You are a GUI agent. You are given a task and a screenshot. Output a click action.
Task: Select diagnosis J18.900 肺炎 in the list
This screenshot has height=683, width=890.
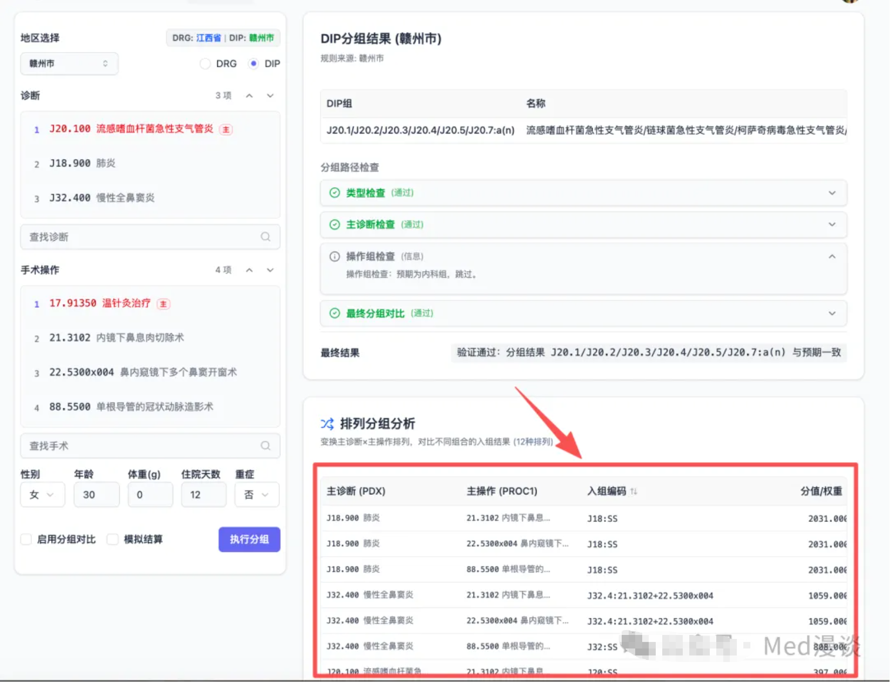click(x=83, y=164)
